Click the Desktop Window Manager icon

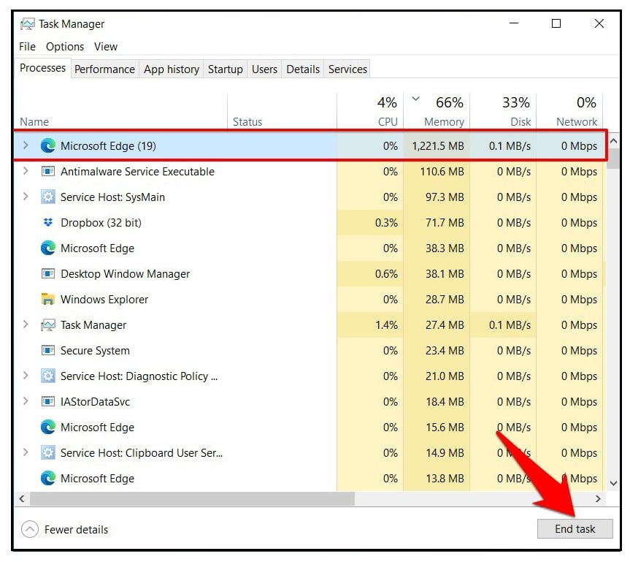[48, 274]
